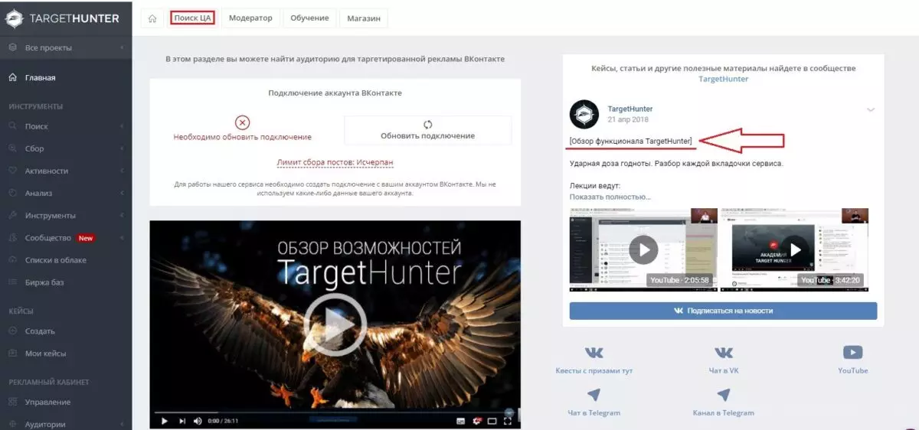The height and width of the screenshot is (430, 919).
Task: Play the YouTube thumbnail lasting 2:05:58
Action: coord(643,249)
